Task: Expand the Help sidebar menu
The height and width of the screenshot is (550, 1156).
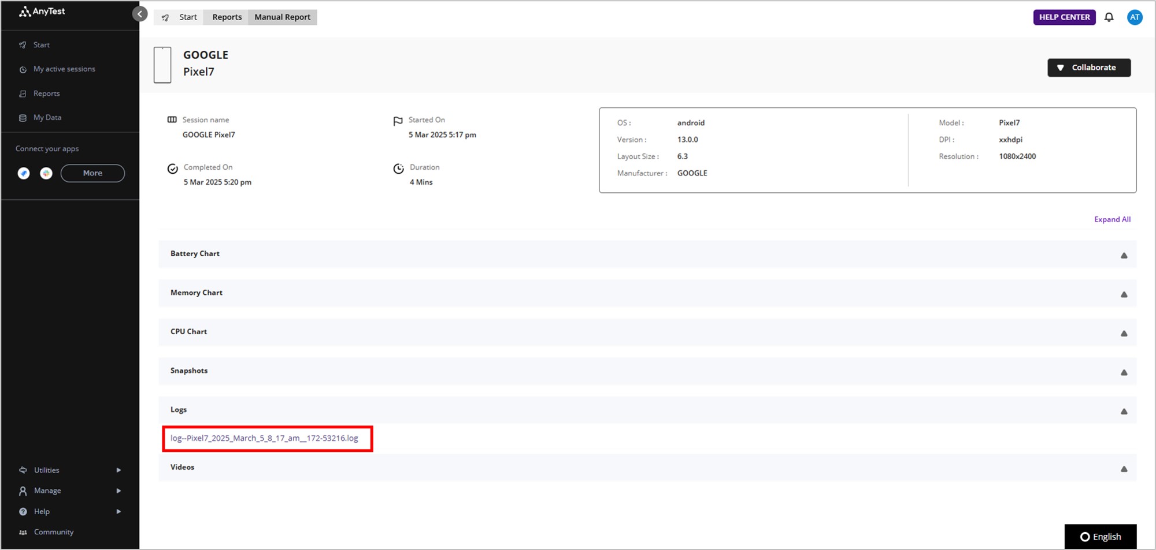Action: point(69,511)
